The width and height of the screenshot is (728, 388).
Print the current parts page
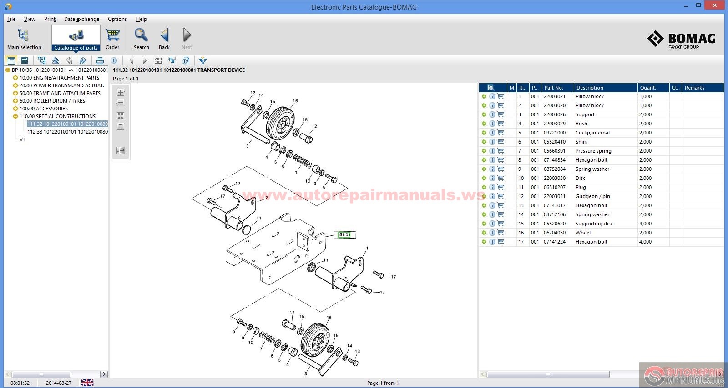coord(100,60)
